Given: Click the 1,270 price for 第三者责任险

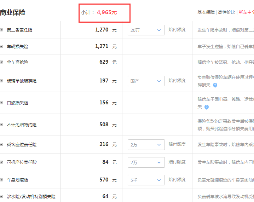Looking at the screenshot, I should click(102, 30).
